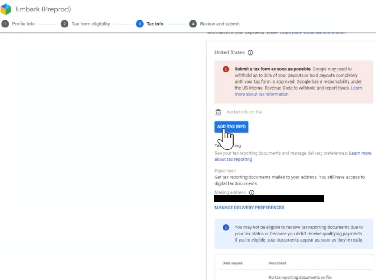
Task: Click the Paper mail label
Action: (x=225, y=171)
